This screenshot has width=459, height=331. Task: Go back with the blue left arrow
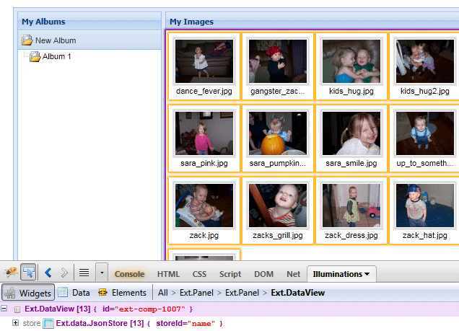pos(48,273)
